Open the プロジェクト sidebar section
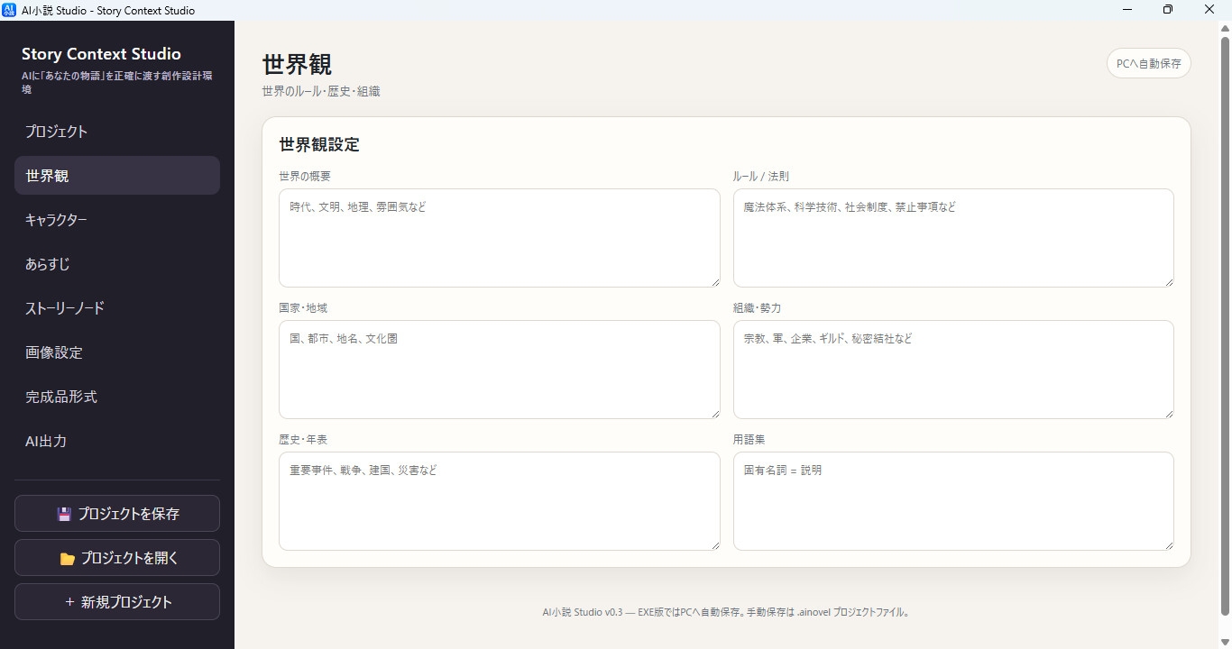The width and height of the screenshot is (1232, 649). pos(117,132)
